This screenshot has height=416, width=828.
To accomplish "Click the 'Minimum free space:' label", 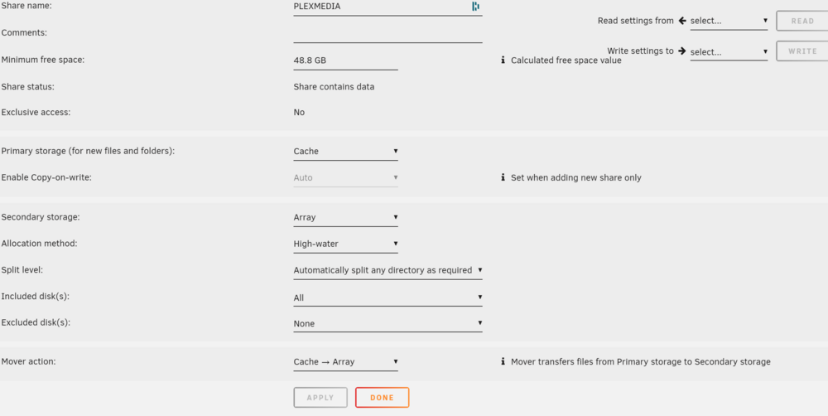I will (x=43, y=60).
